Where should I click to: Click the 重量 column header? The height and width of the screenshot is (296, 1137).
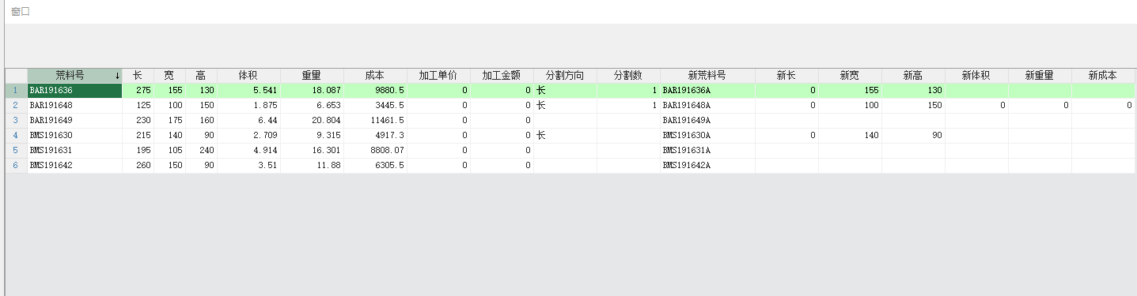tap(313, 76)
